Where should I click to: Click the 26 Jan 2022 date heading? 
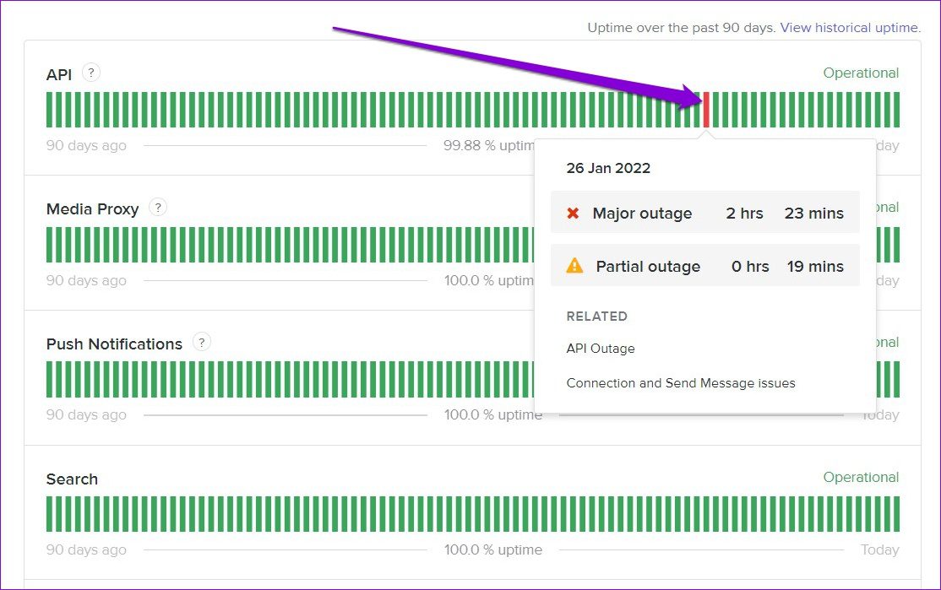pyautogui.click(x=608, y=168)
